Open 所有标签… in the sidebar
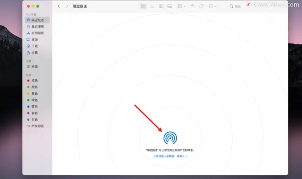The height and width of the screenshot is (179, 302). tap(37, 126)
